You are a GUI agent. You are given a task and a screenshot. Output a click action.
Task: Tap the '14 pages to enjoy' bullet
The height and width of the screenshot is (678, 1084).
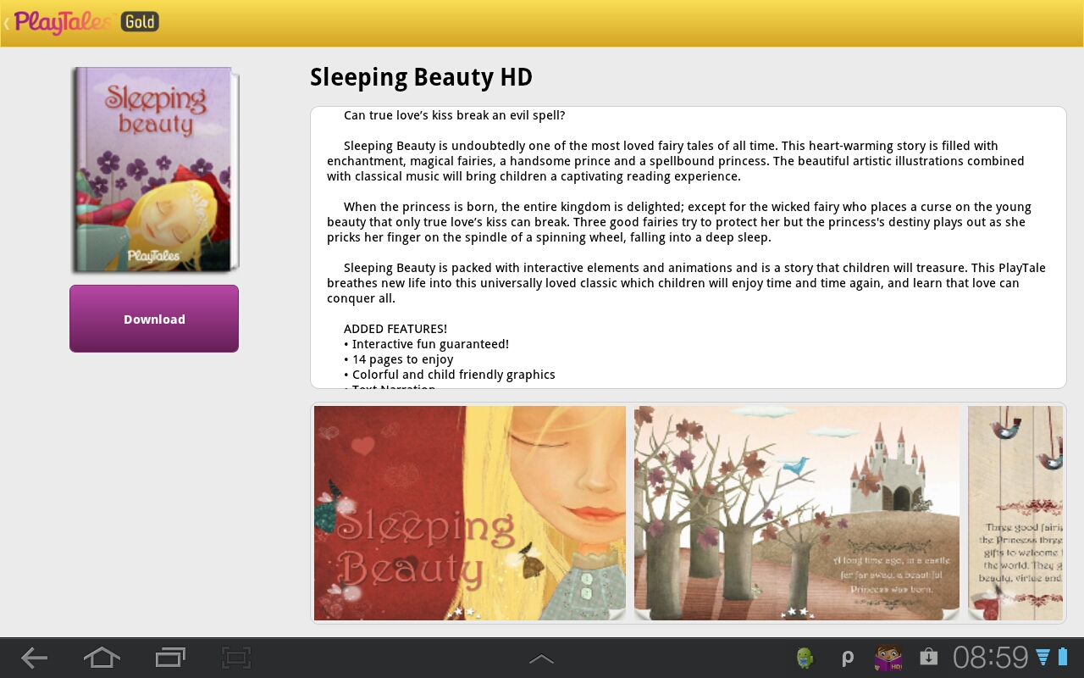tap(399, 359)
